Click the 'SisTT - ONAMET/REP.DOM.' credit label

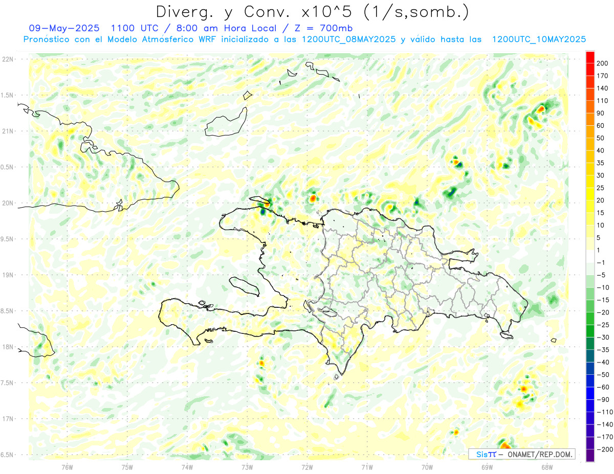(522, 454)
